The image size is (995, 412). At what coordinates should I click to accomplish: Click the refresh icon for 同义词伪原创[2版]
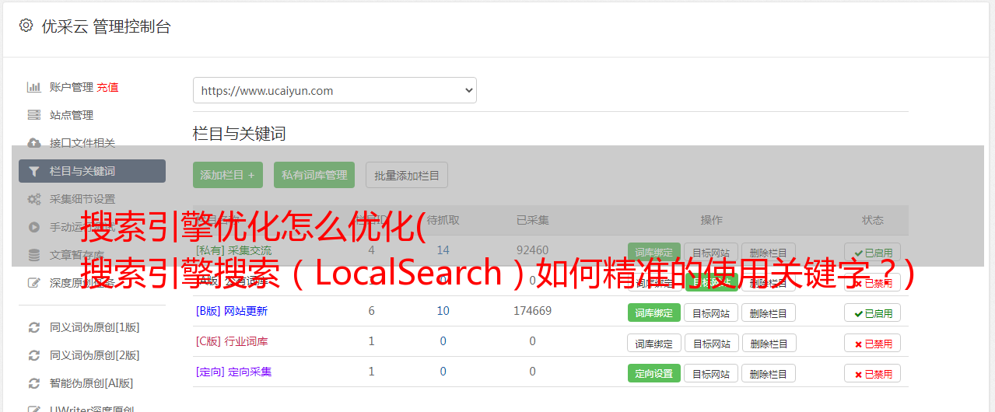coord(33,355)
